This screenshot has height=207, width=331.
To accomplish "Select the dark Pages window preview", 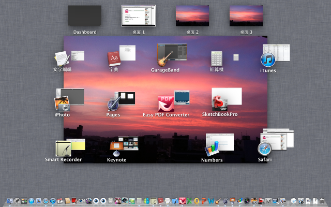I will click(125, 98).
